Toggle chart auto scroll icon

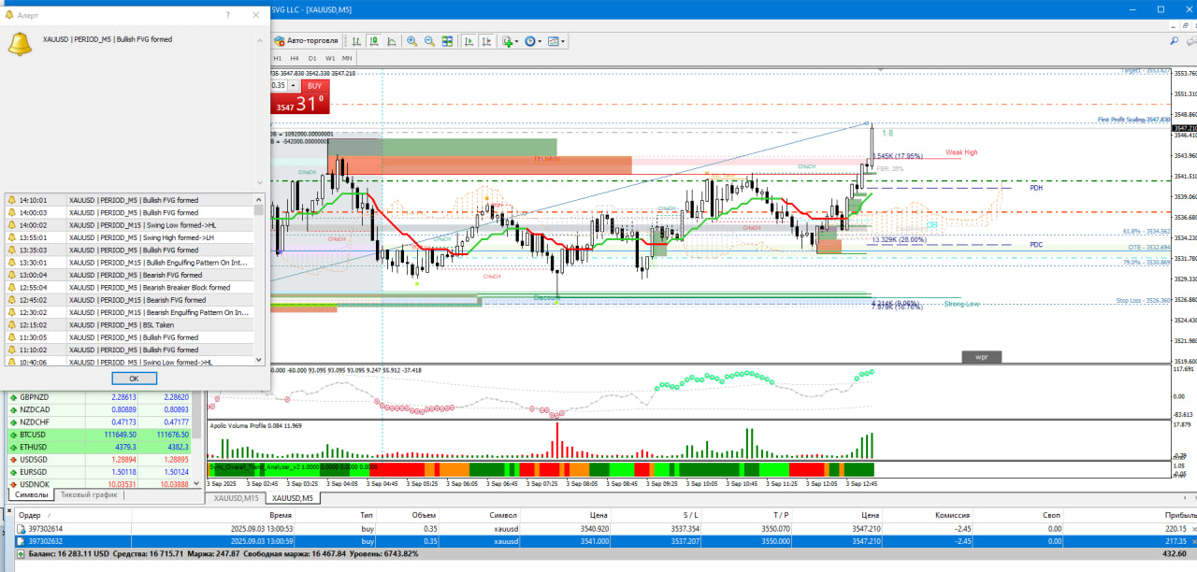click(469, 41)
